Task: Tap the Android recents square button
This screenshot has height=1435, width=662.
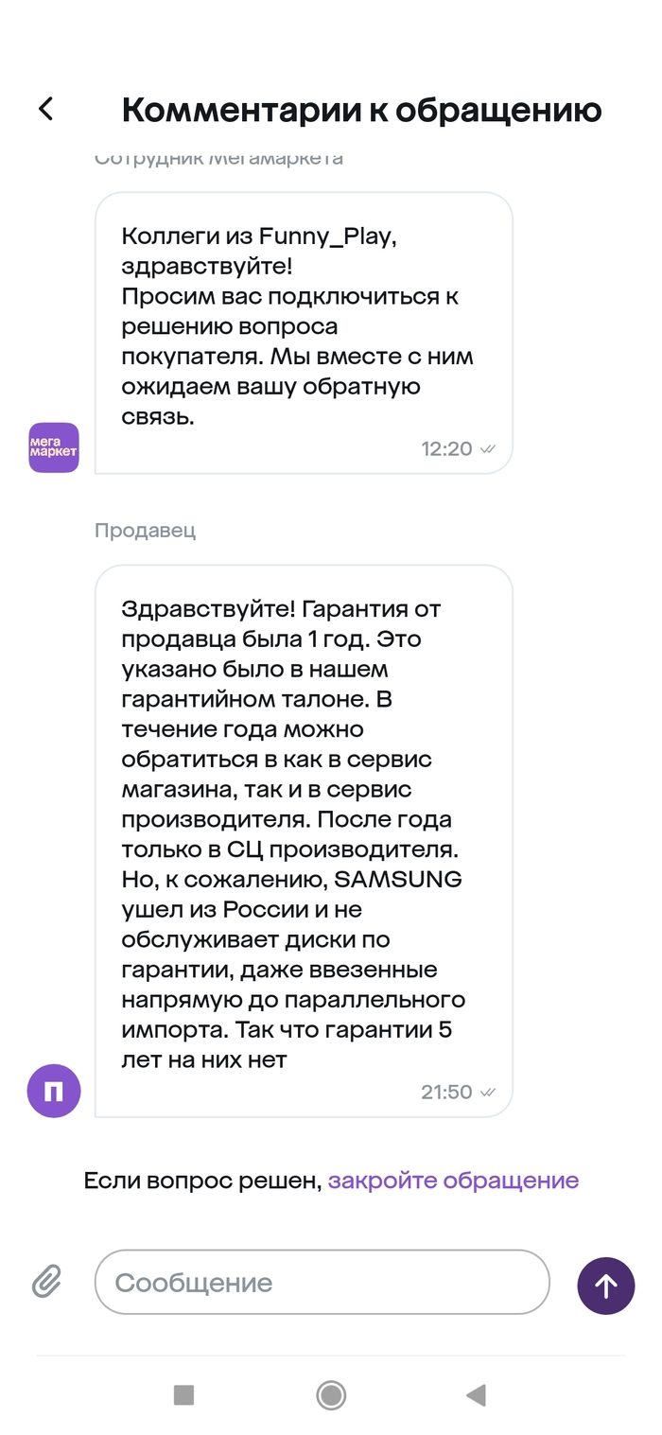Action: tap(183, 1394)
